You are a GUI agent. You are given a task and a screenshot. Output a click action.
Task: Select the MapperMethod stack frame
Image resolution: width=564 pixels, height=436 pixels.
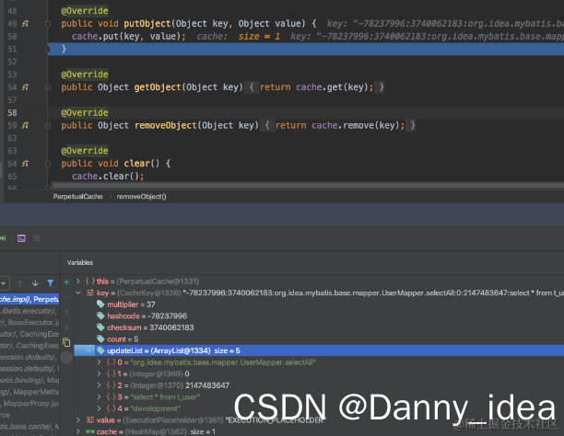pos(29,392)
